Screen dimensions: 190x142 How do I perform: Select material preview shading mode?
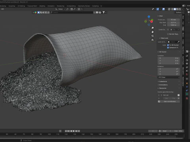pyautogui.click(x=177, y=9)
